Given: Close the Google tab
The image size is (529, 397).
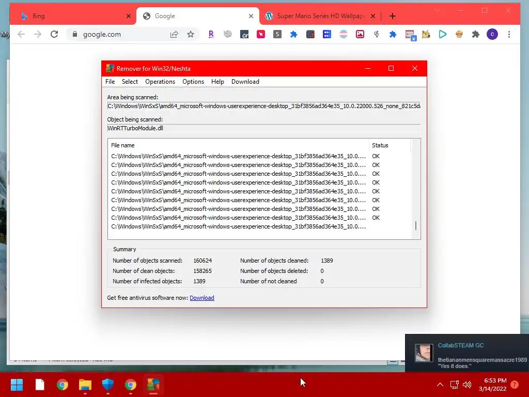Looking at the screenshot, I should (251, 16).
